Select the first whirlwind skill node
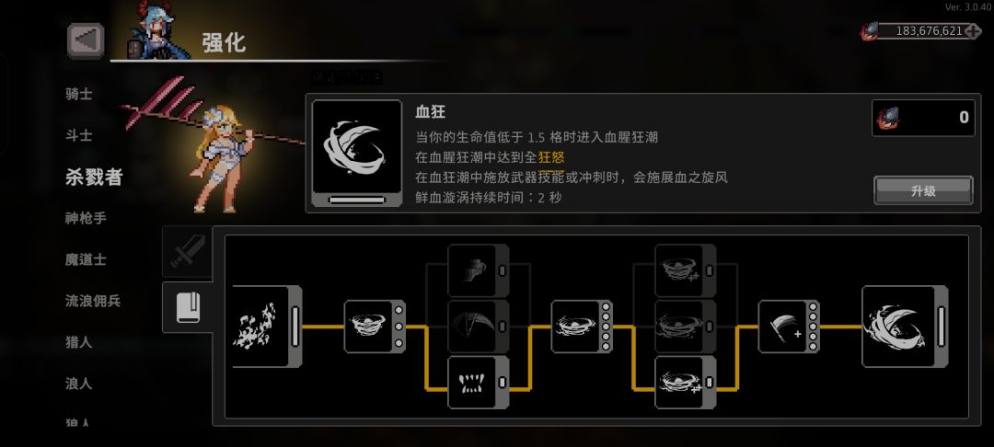The image size is (994, 447). coord(375,327)
